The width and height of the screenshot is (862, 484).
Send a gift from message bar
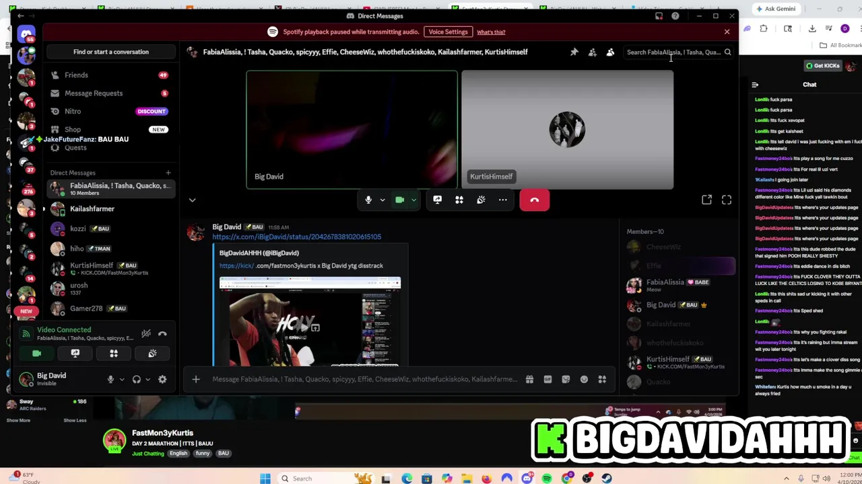[529, 379]
